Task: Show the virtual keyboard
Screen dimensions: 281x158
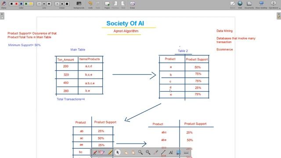Action: point(186,152)
